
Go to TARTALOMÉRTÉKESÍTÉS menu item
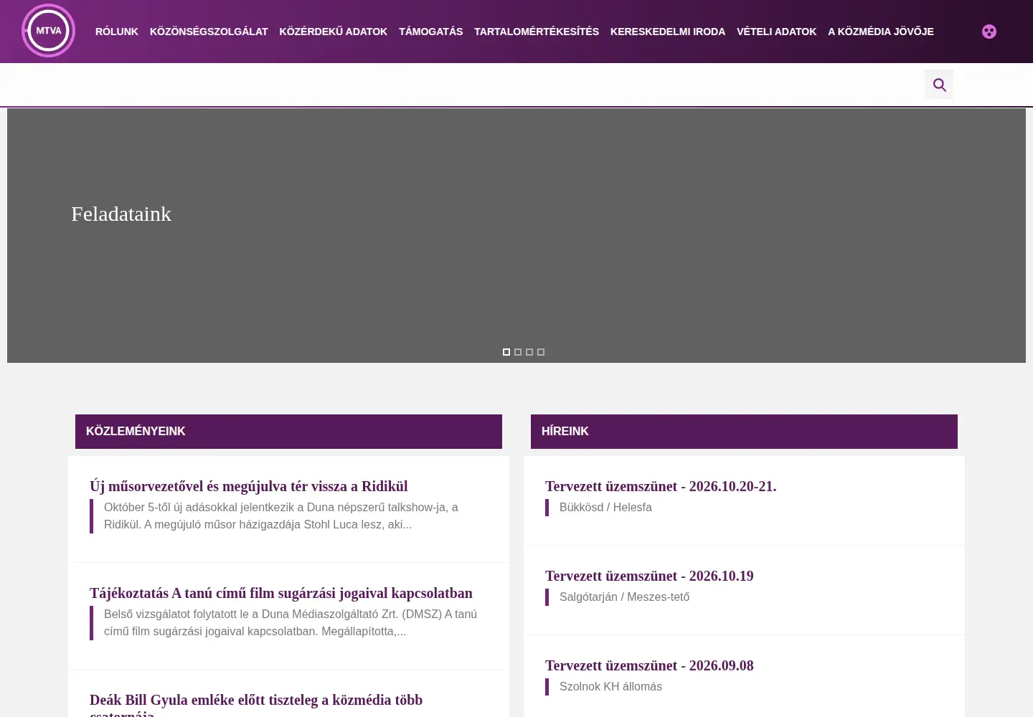(x=537, y=32)
